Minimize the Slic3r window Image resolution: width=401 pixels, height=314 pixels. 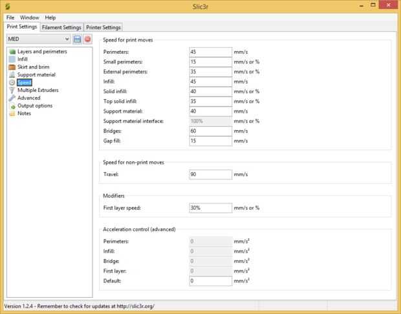pos(362,6)
